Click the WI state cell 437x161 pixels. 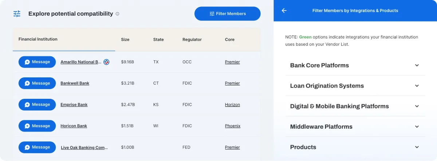point(156,126)
